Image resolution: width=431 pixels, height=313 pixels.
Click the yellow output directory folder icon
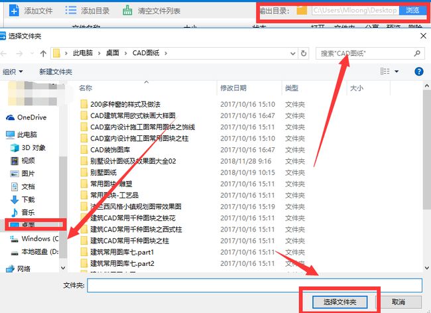(302, 11)
